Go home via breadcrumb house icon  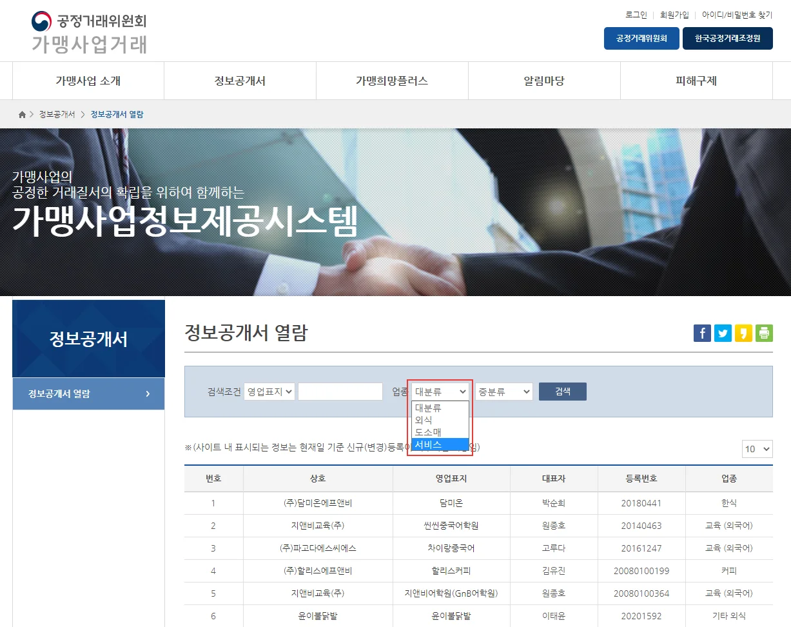click(x=23, y=115)
